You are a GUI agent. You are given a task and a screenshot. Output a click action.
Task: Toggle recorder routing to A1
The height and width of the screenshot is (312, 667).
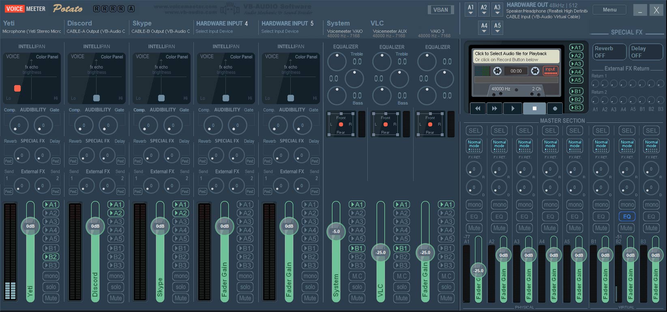(576, 47)
